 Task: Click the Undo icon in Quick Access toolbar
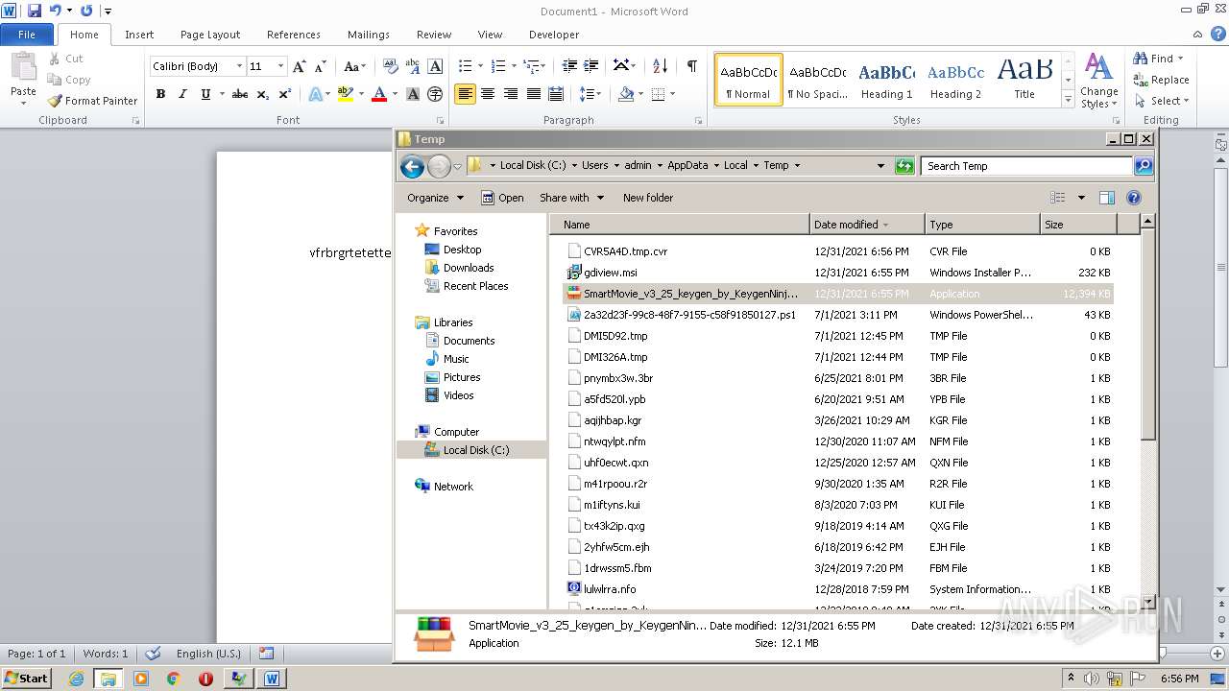[x=55, y=11]
